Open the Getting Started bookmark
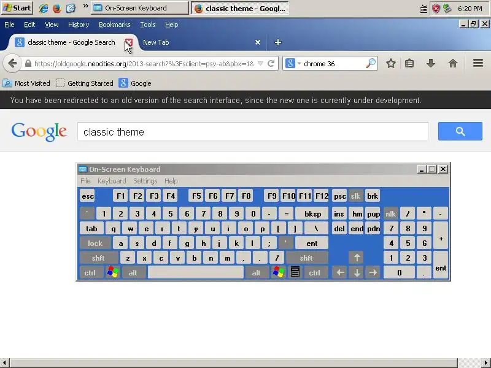The height and width of the screenshot is (368, 491). coord(85,83)
